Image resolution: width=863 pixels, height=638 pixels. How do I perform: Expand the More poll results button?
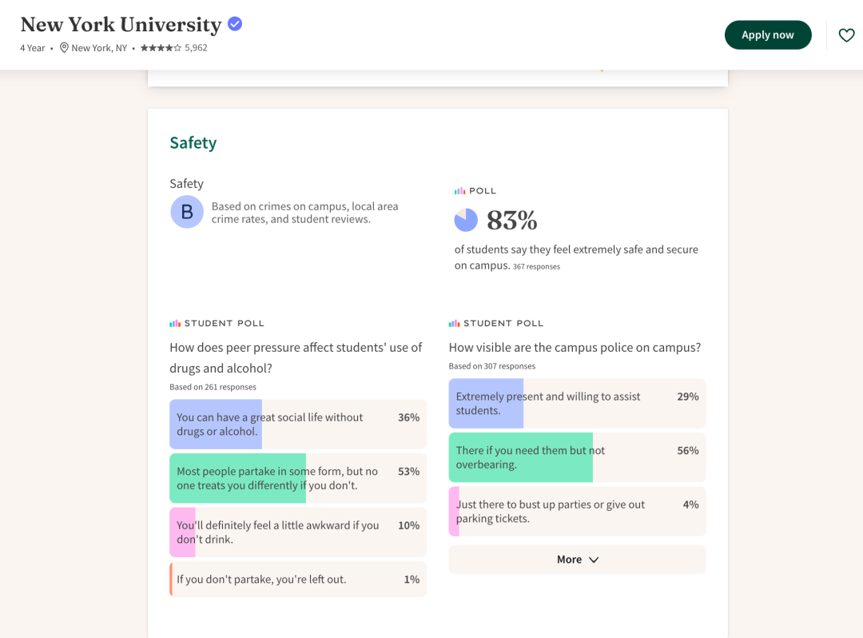point(577,560)
